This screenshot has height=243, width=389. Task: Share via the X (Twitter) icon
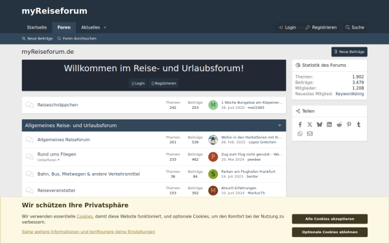[x=310, y=124]
